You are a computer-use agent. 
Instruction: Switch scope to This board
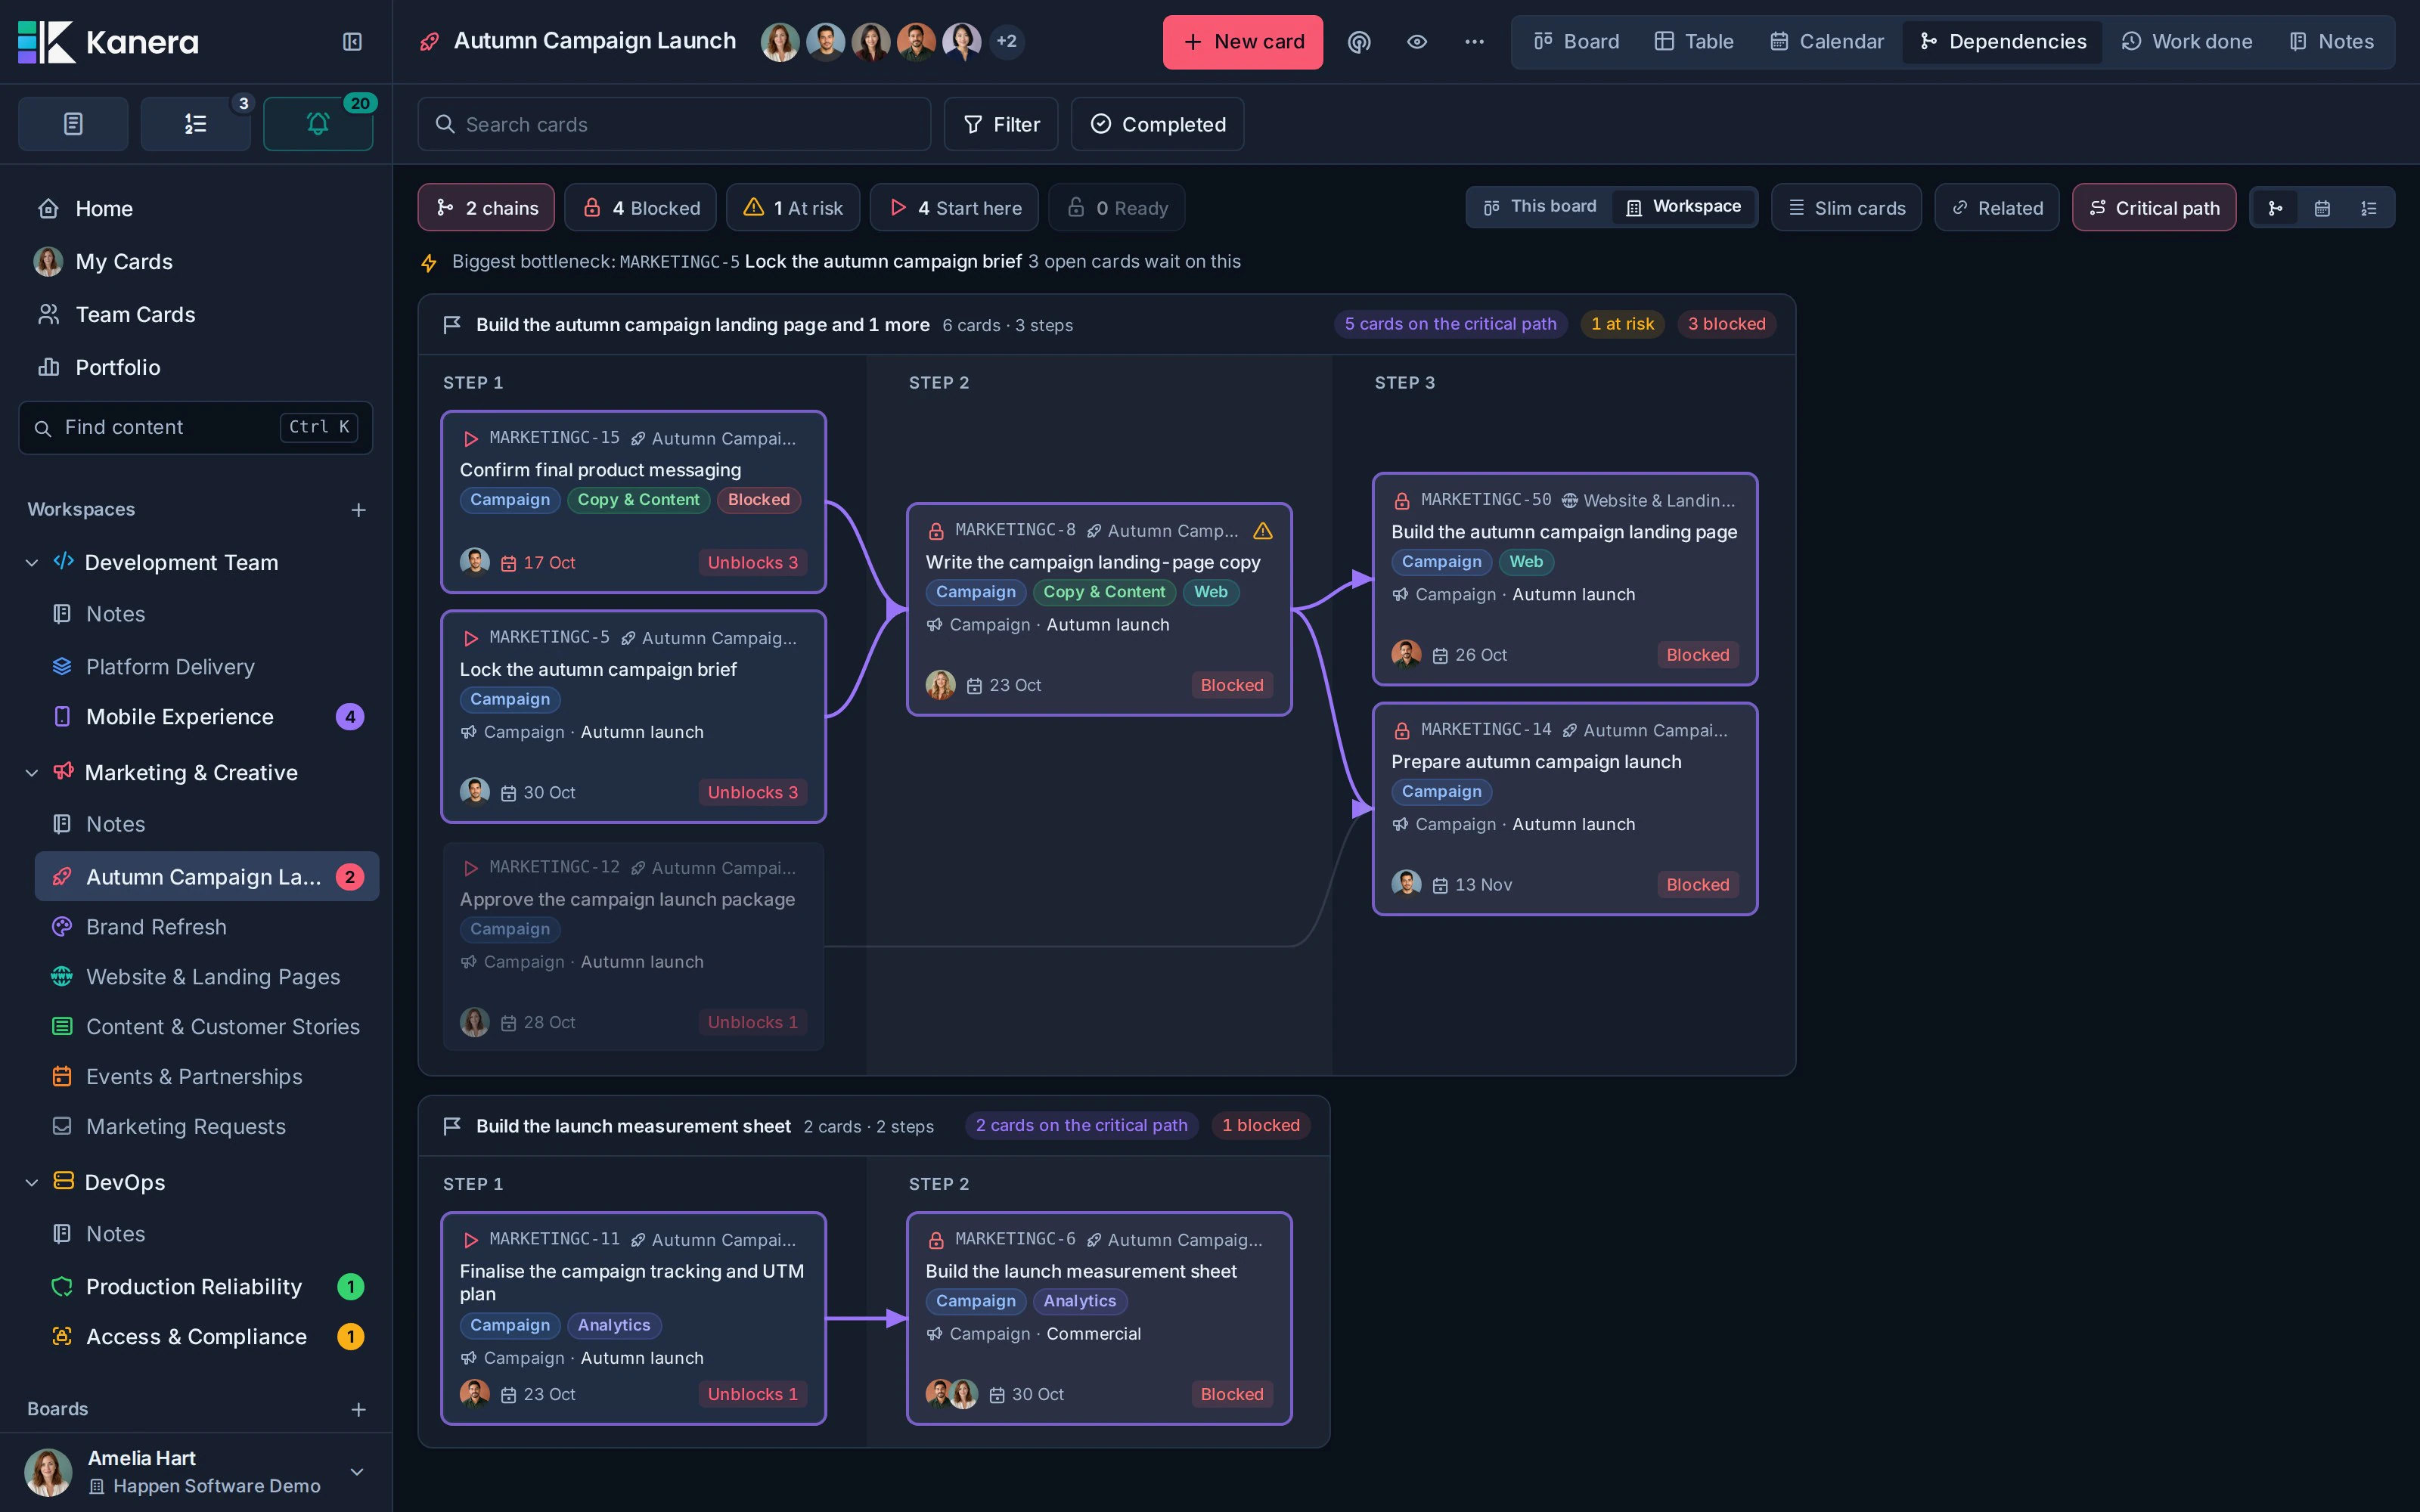1540,207
